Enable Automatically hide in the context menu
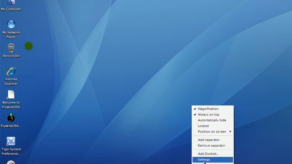This screenshot has width=292, height=164. tap(213, 120)
